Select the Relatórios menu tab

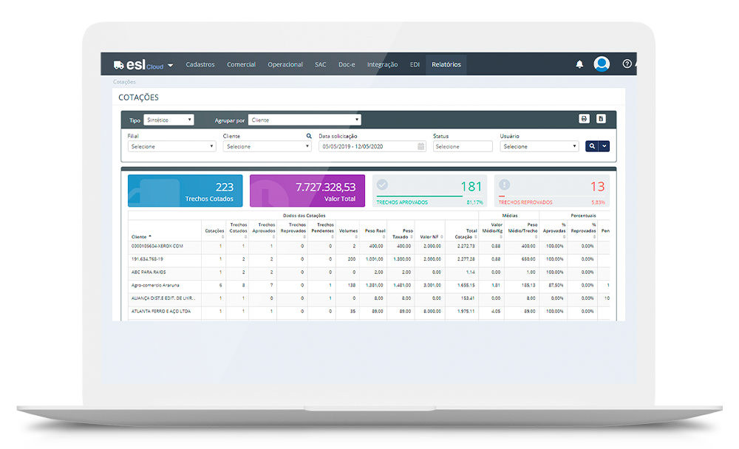pyautogui.click(x=446, y=64)
